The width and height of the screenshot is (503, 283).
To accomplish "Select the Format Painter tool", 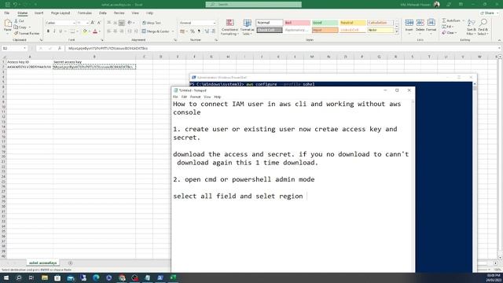I will click(x=27, y=33).
